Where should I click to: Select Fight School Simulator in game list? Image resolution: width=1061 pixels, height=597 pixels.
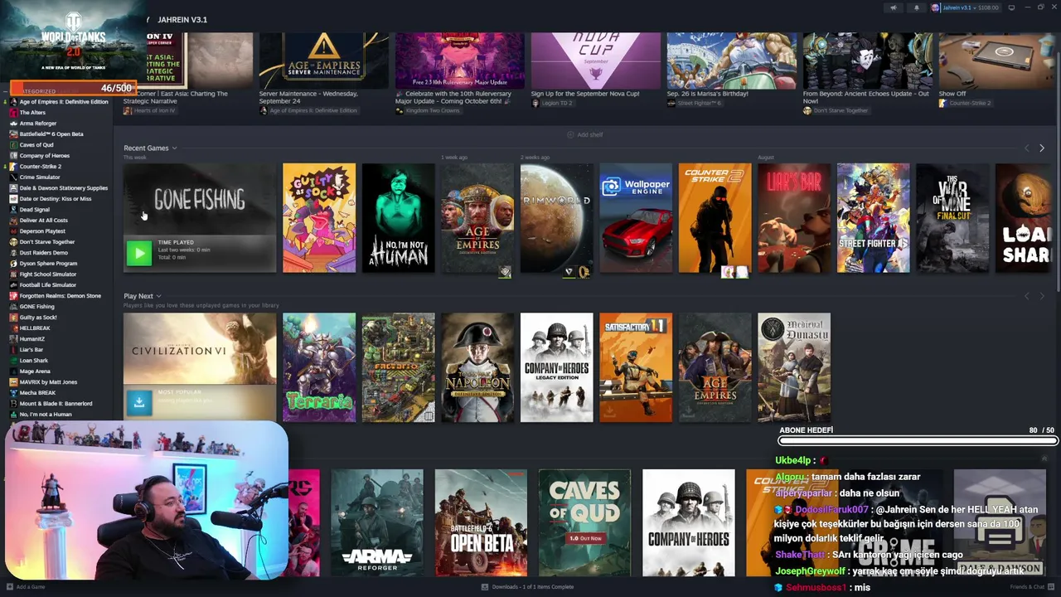(x=47, y=274)
